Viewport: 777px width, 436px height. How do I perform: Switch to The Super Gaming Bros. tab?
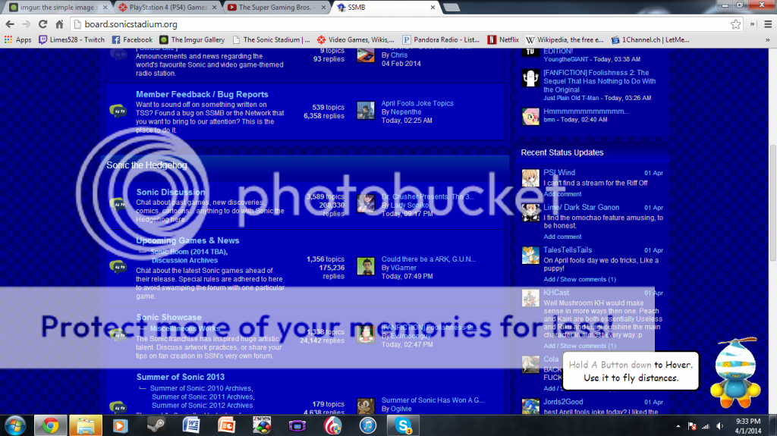point(275,8)
